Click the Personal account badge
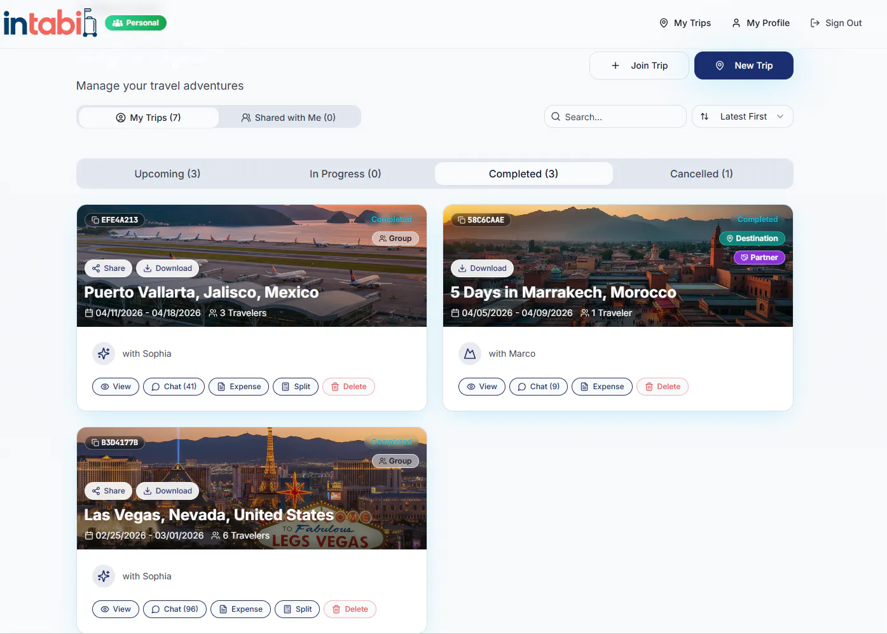The width and height of the screenshot is (887, 634). point(135,23)
